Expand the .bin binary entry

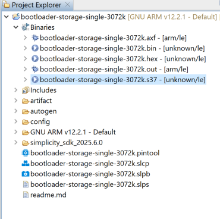tap(26, 48)
